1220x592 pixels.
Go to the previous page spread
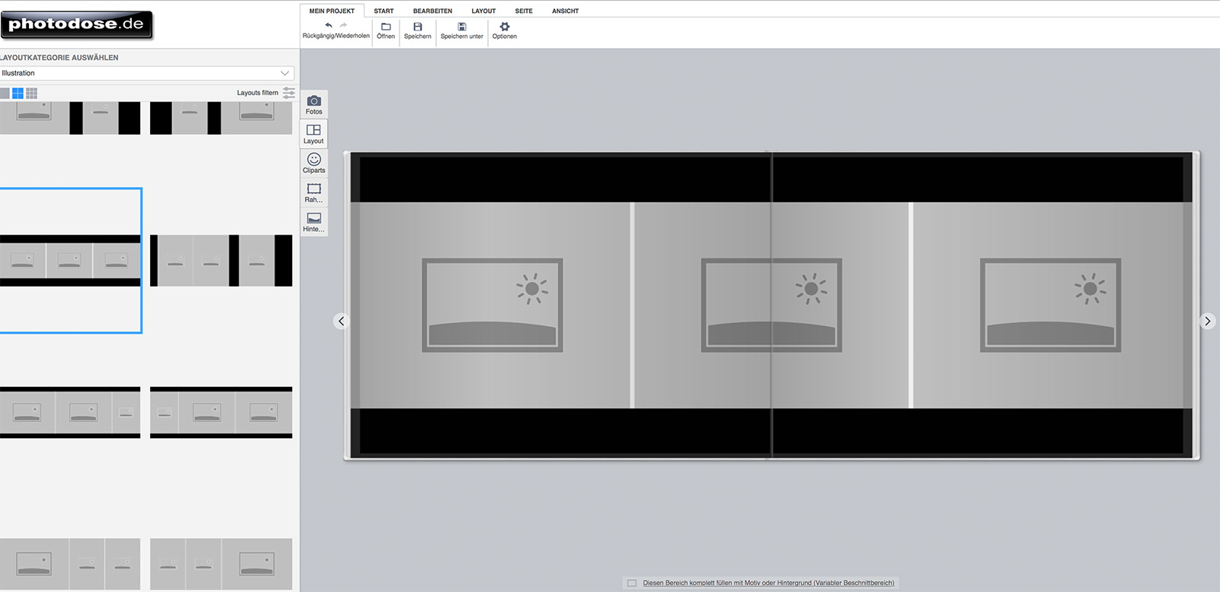click(341, 322)
